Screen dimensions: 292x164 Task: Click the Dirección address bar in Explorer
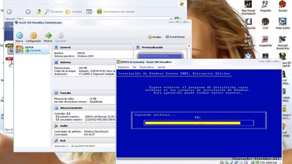tap(94, 19)
